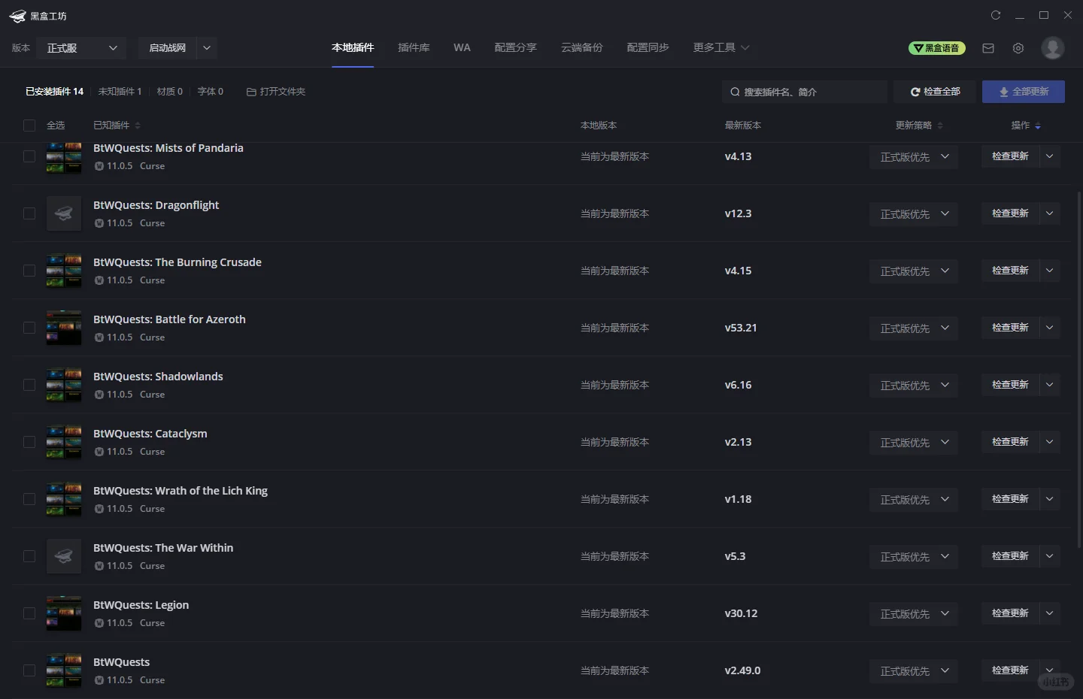Expand the 启动战网 arrow dropdown

(x=207, y=48)
